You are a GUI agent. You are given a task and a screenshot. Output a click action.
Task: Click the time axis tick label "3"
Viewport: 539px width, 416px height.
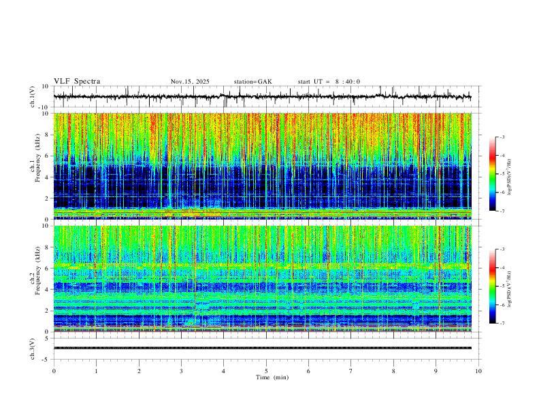pyautogui.click(x=181, y=371)
